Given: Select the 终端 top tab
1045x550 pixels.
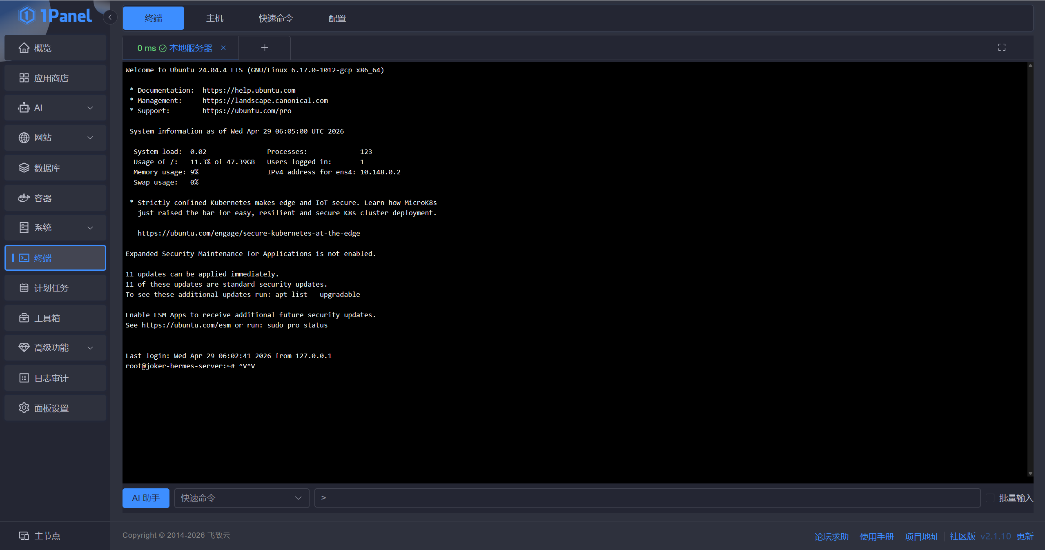Looking at the screenshot, I should (x=153, y=18).
